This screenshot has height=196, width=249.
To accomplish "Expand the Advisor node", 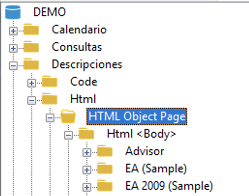I will (x=87, y=153).
